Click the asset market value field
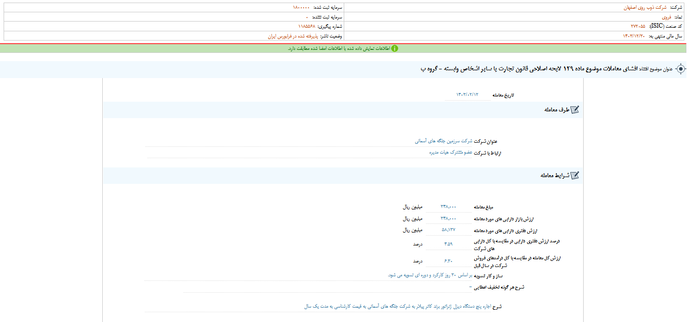 [448, 218]
